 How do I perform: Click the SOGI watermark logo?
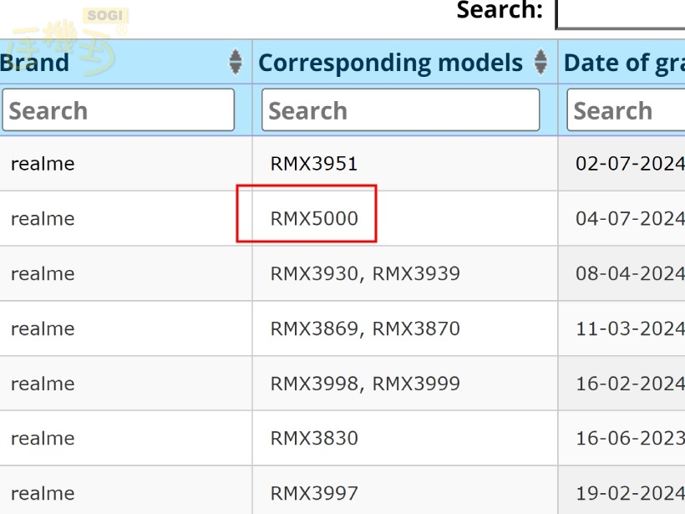coord(68,42)
